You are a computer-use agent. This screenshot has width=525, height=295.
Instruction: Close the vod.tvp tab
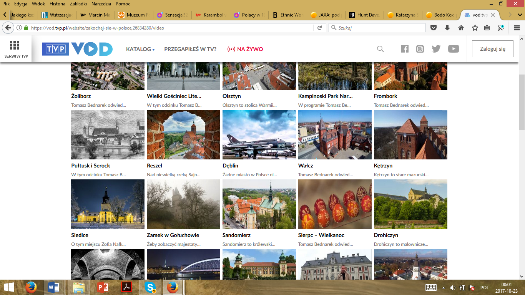492,15
